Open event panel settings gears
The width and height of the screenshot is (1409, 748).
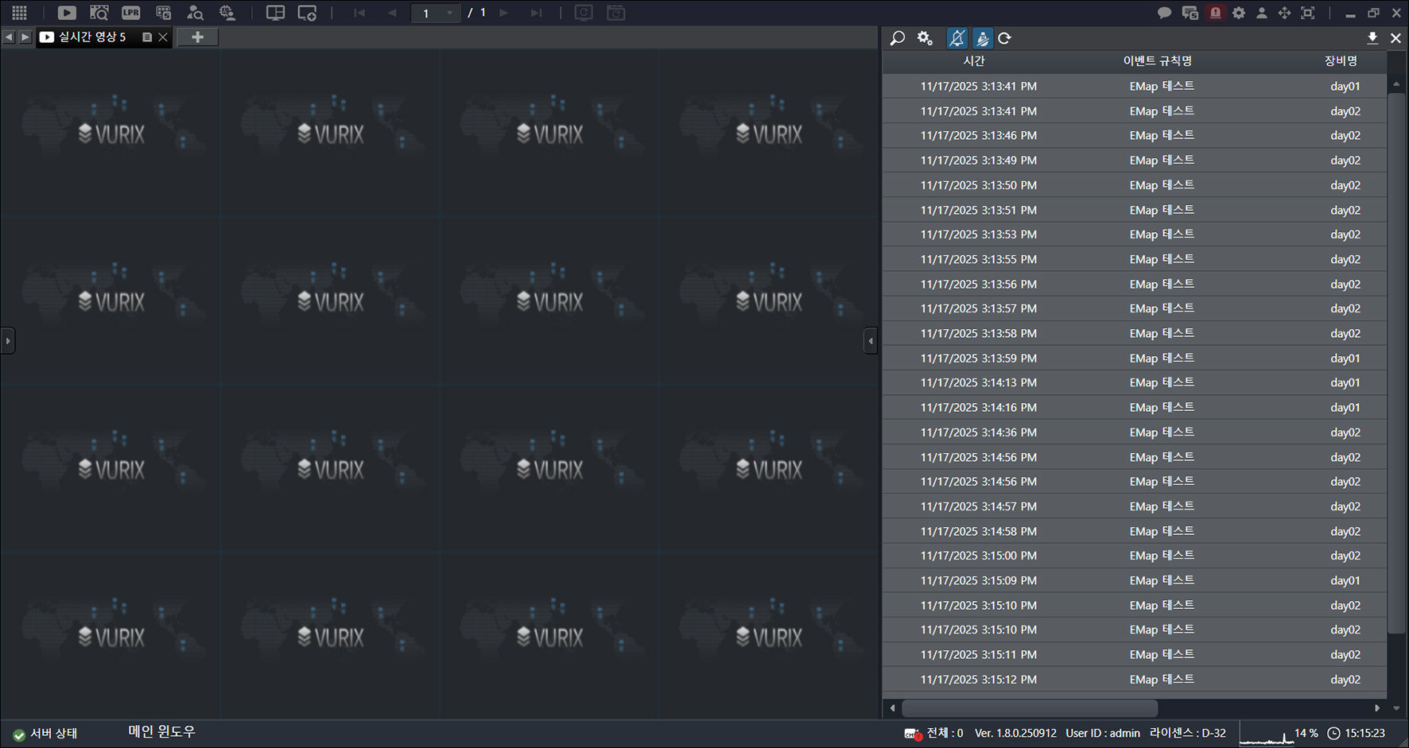point(925,38)
